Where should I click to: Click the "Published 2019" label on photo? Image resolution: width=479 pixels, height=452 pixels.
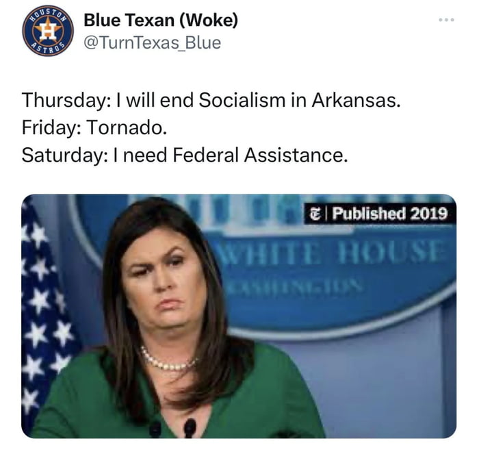389,214
